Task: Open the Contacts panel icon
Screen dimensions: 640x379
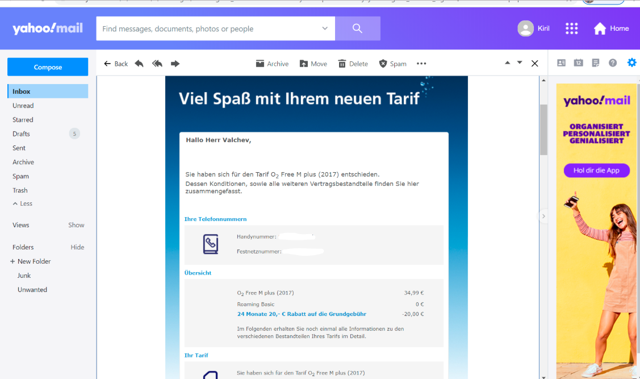Action: (561, 63)
